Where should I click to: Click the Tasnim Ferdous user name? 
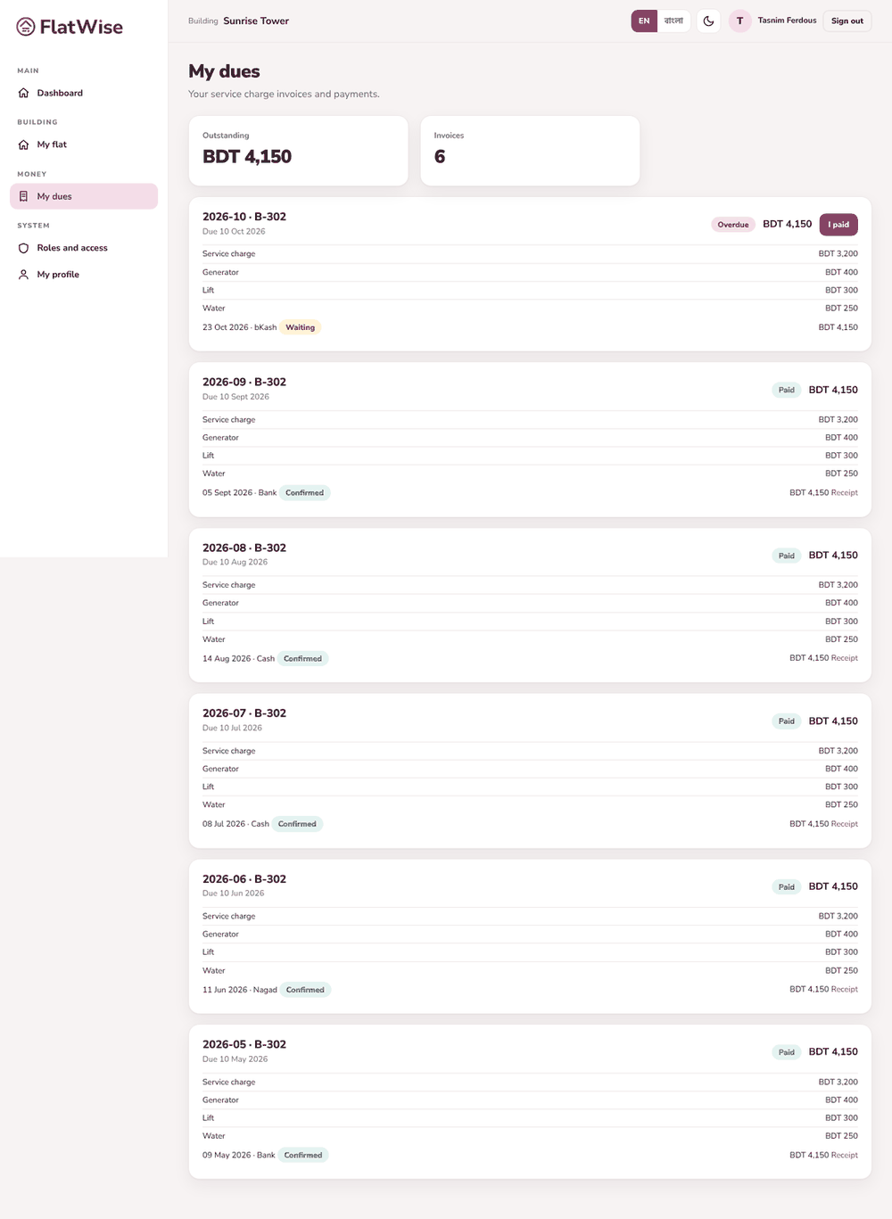pos(787,21)
